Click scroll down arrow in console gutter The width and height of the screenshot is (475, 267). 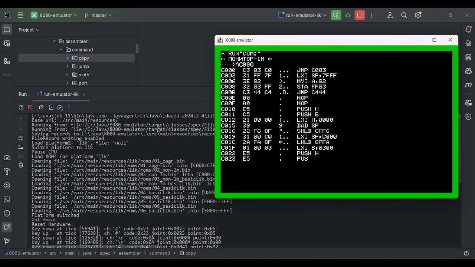[x=21, y=129]
